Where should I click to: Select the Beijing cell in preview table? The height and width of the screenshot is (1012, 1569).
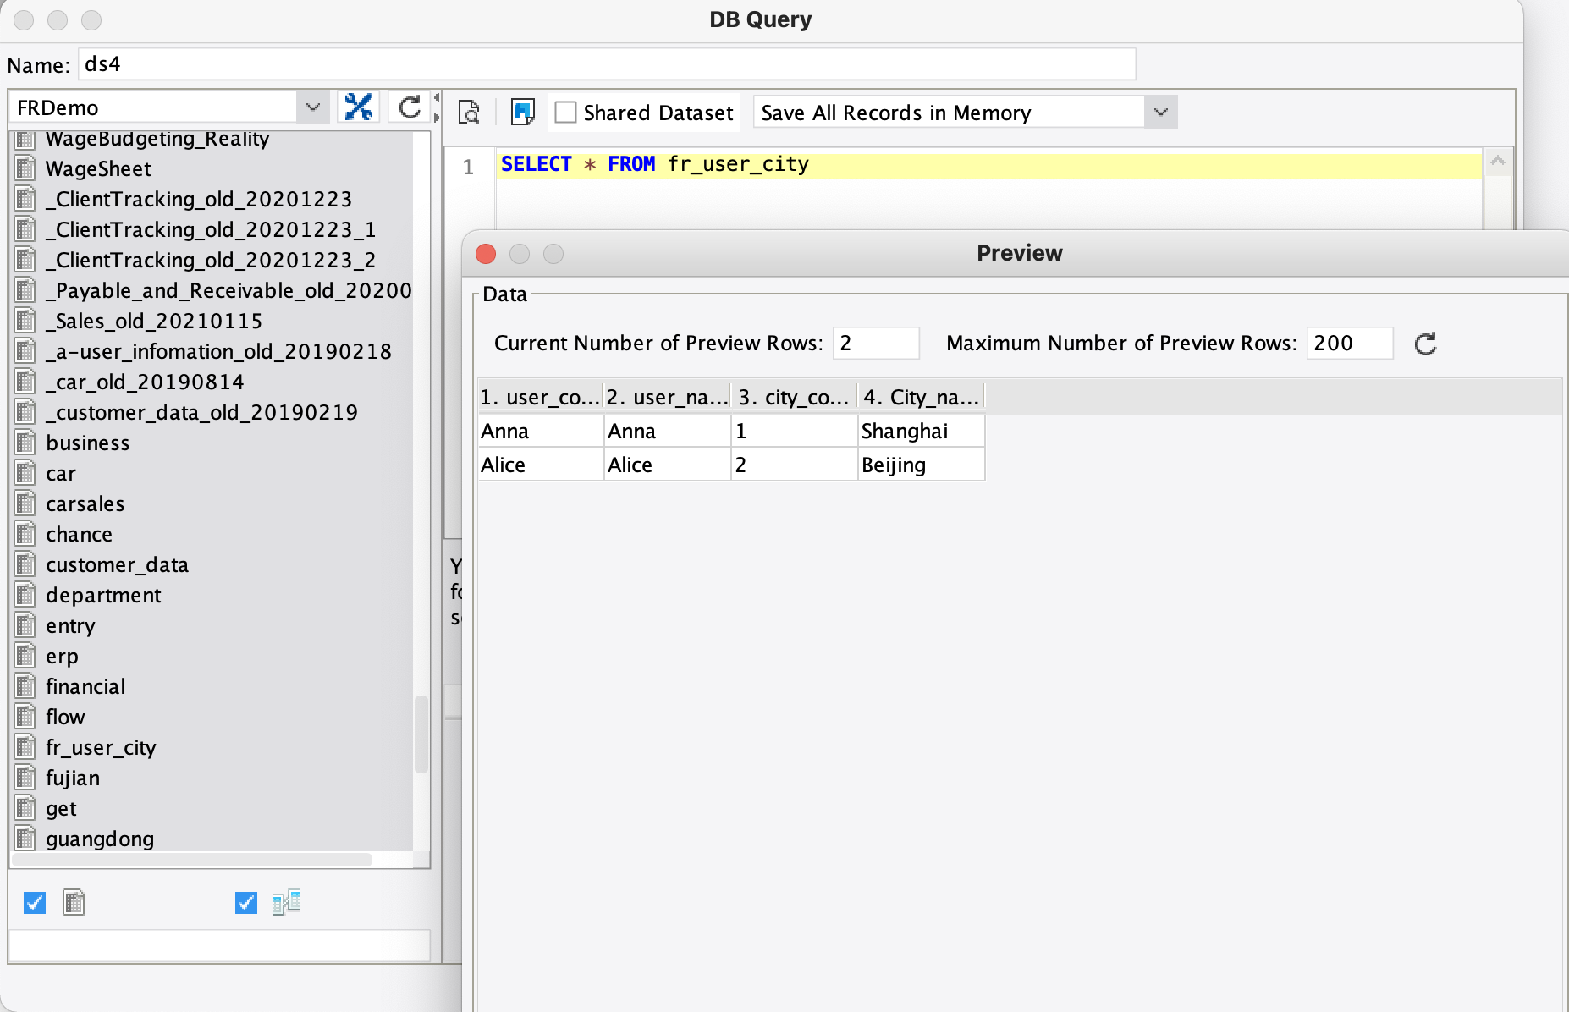click(x=922, y=465)
